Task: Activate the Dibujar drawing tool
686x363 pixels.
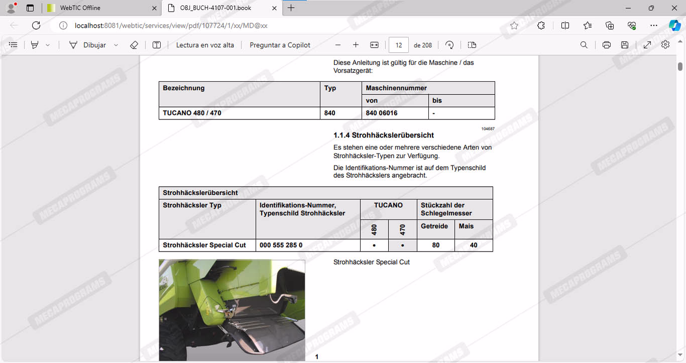Action: [88, 45]
